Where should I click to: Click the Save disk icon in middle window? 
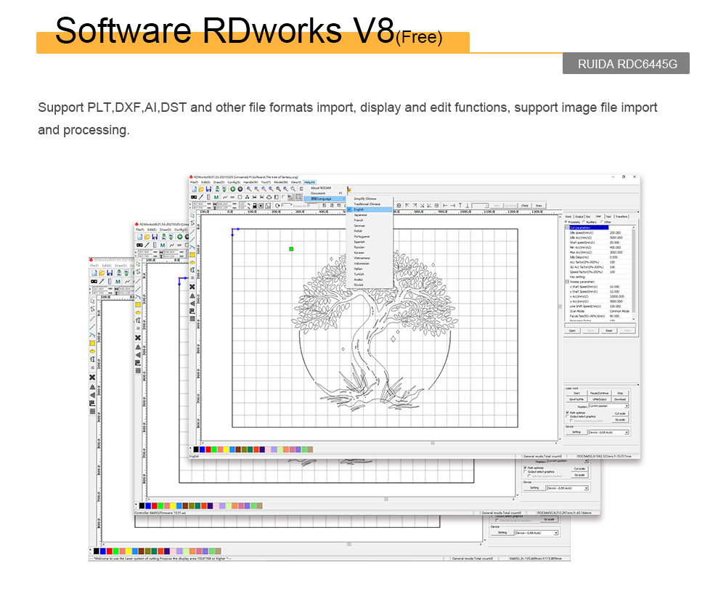[x=155, y=237]
